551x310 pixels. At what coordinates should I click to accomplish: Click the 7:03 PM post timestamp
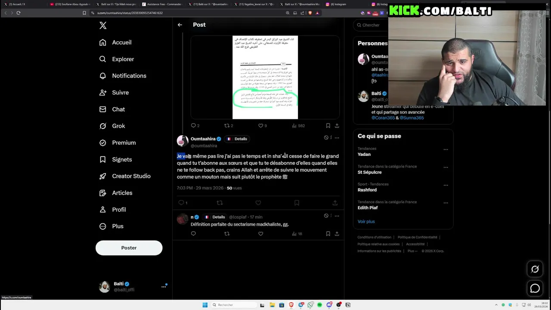pos(200,188)
